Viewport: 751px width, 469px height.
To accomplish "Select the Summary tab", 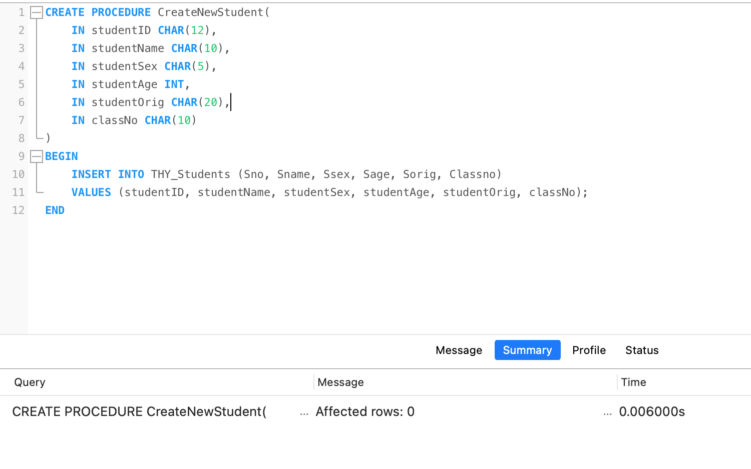I will click(527, 350).
